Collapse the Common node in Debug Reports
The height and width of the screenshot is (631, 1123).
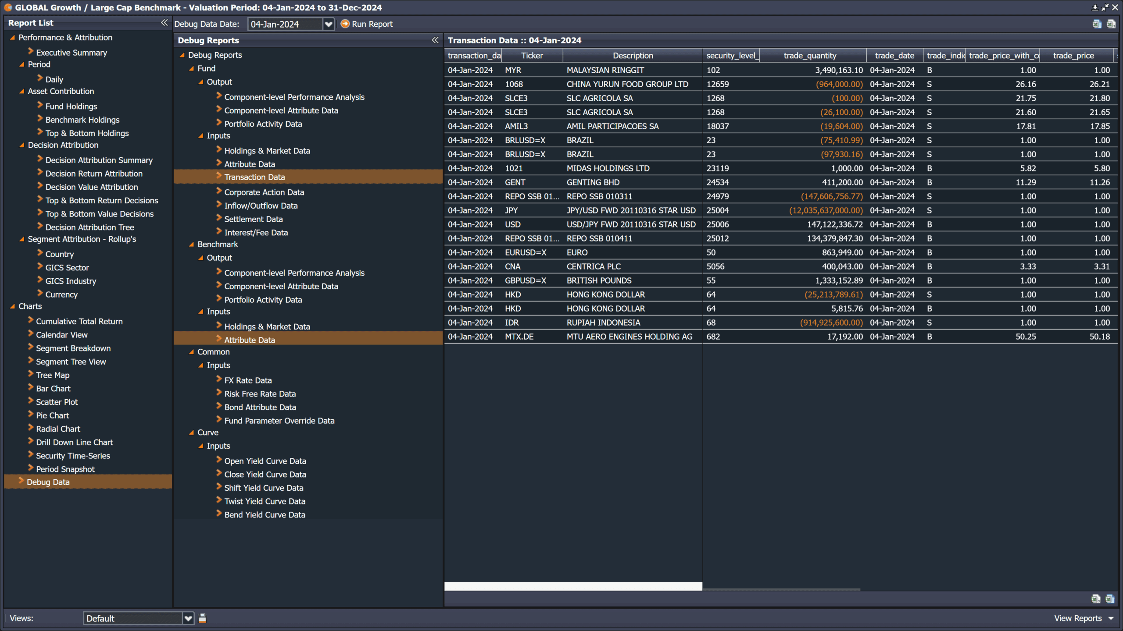[x=191, y=352]
